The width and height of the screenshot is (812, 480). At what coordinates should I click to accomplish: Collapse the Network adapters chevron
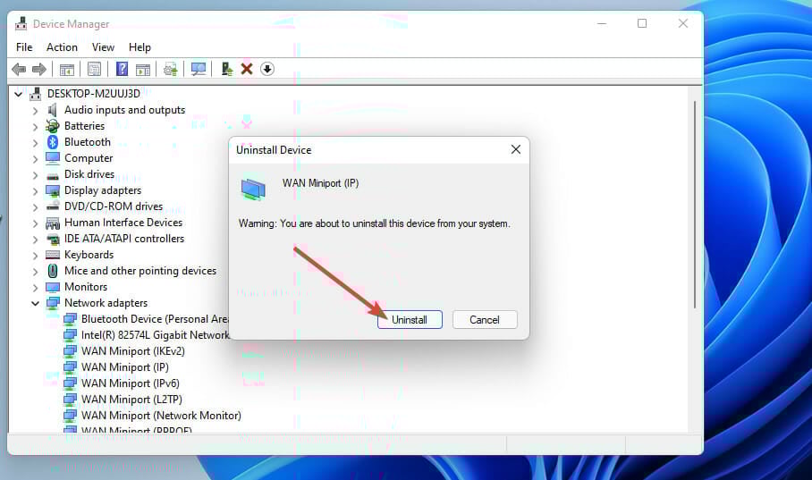(35, 303)
